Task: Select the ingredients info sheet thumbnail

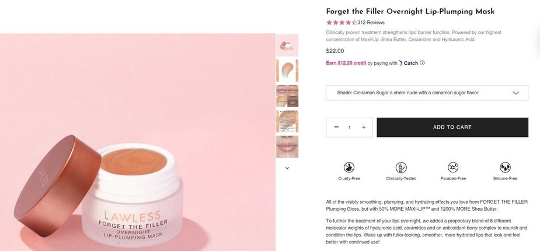Action: [287, 121]
